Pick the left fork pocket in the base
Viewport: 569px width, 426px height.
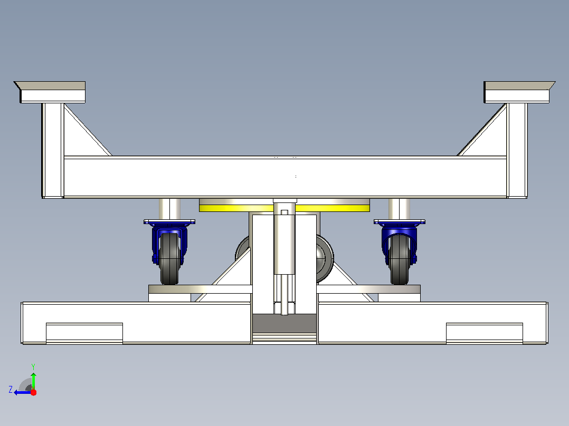click(84, 333)
